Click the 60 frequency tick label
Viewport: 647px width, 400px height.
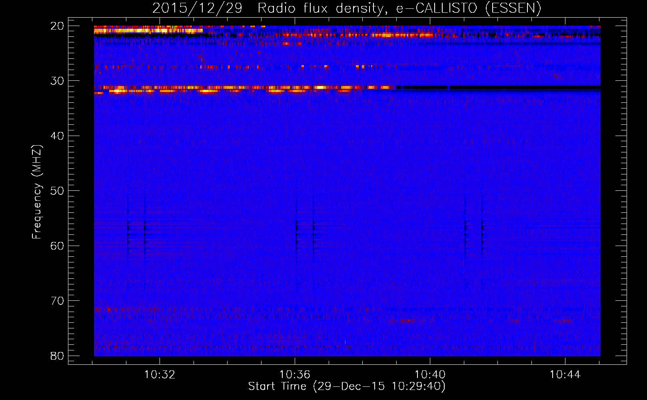point(58,246)
